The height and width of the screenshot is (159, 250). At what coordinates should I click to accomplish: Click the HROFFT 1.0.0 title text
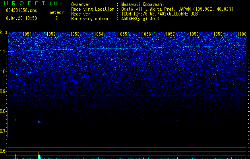pyautogui.click(x=31, y=3)
